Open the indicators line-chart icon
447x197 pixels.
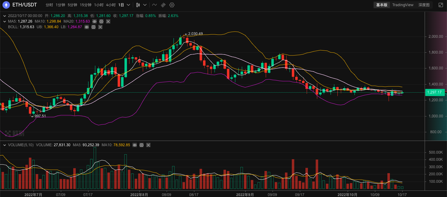[x=155, y=5]
